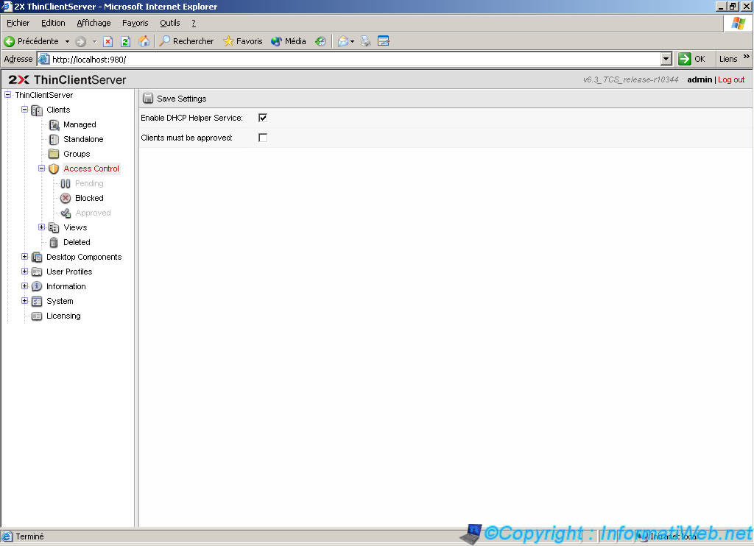Open the Edition menu

53,23
